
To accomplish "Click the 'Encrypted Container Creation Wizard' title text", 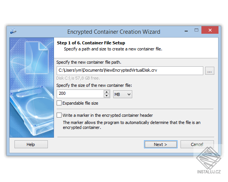I will point(114,32).
